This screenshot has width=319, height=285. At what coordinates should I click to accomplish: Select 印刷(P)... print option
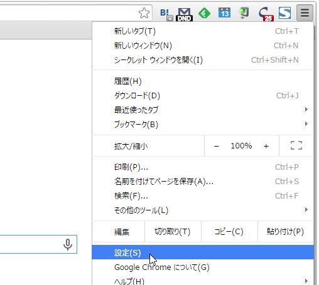(203, 167)
